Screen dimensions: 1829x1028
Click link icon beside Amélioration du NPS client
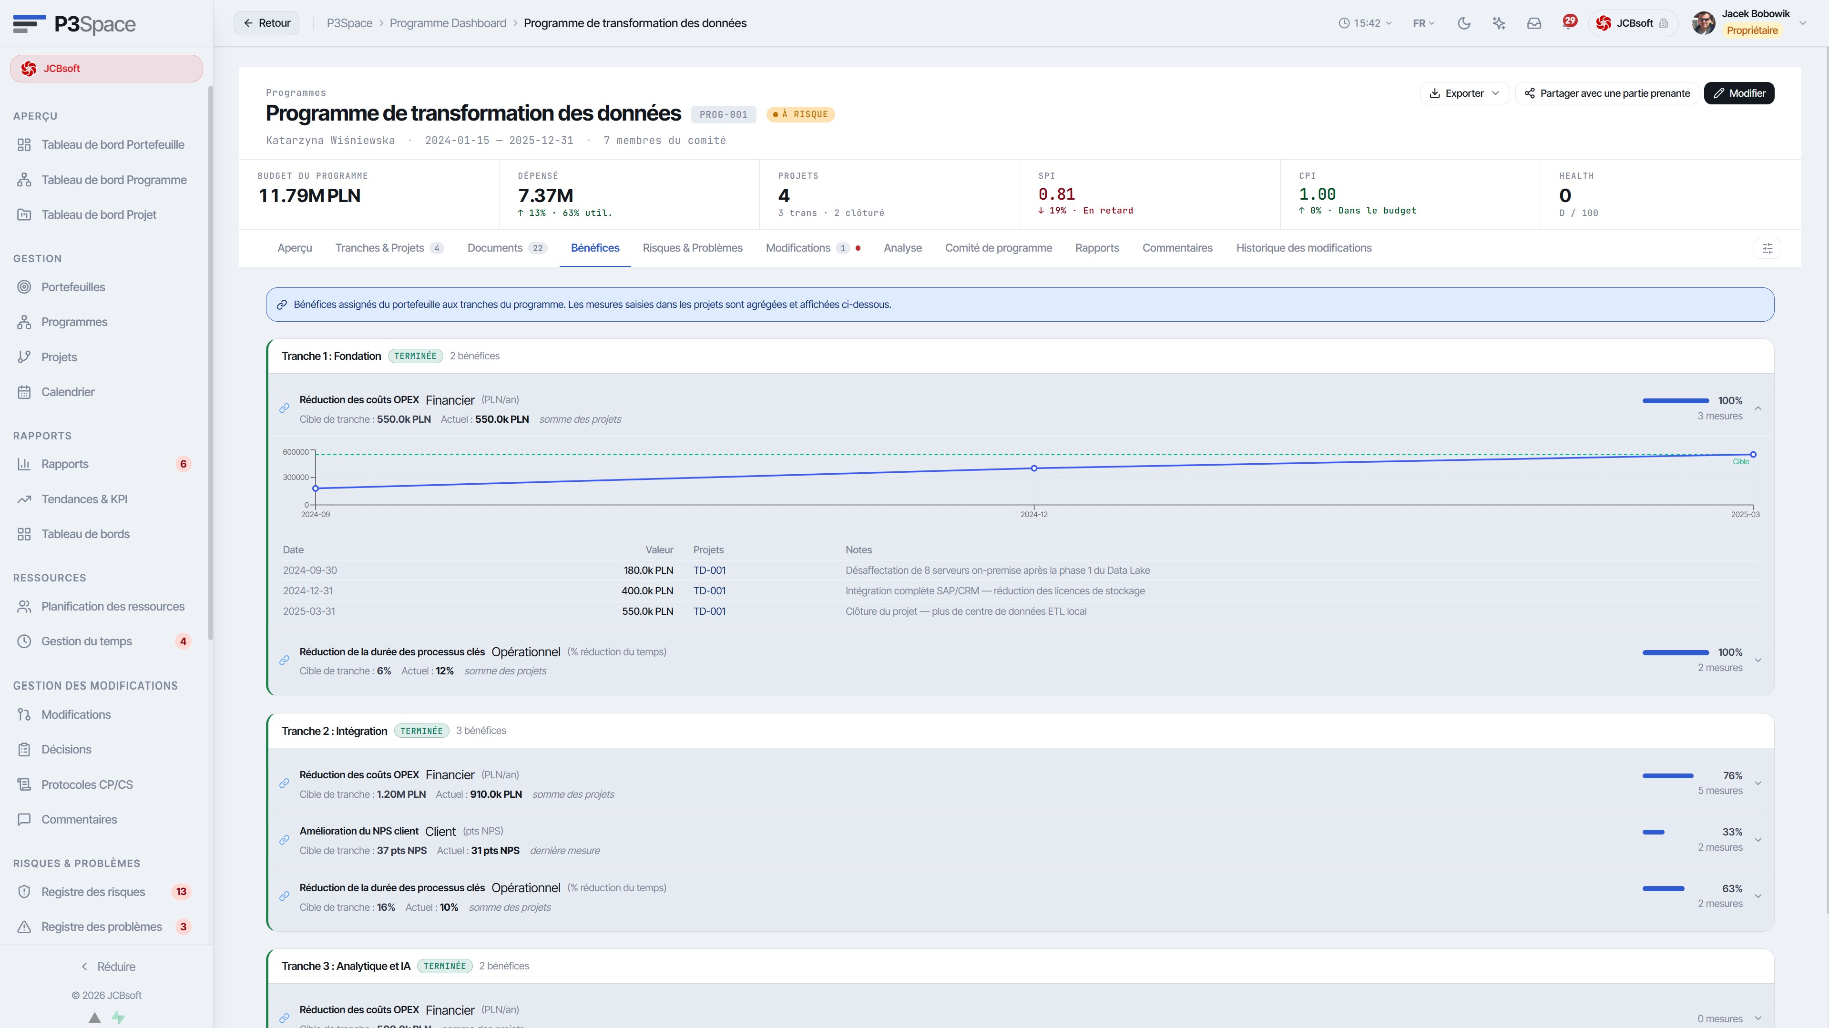[x=284, y=840]
